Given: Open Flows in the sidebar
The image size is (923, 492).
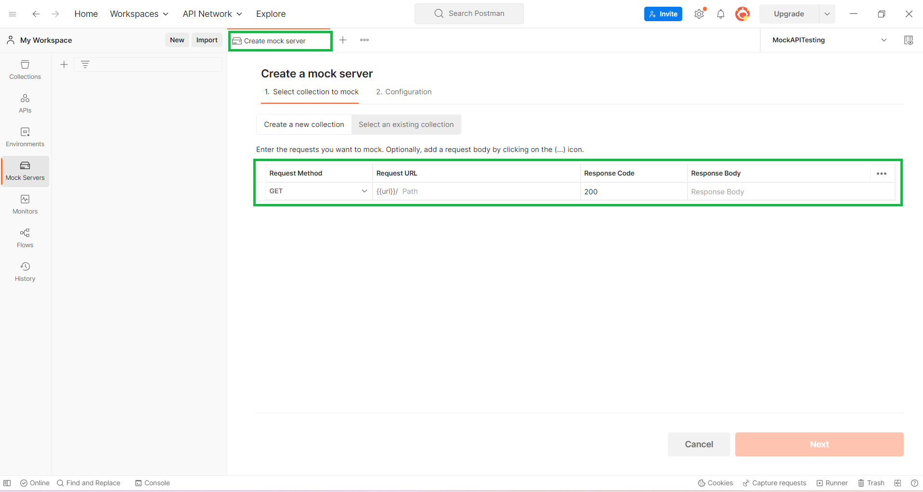Looking at the screenshot, I should [25, 239].
